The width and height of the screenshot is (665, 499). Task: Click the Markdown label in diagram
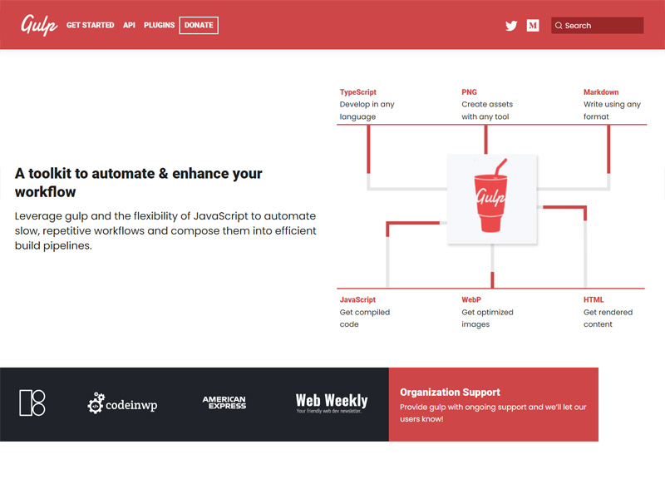coord(601,92)
